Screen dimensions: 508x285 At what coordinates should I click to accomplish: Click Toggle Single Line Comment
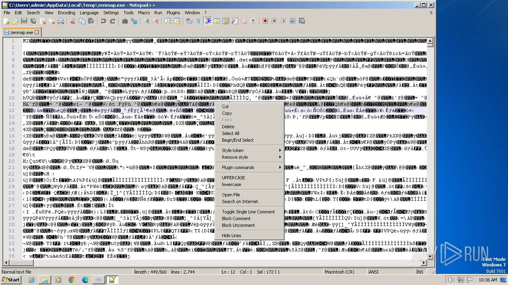[250, 212]
